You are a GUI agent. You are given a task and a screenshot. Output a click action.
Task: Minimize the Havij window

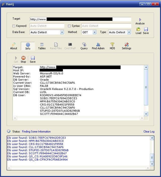pos(142,4)
